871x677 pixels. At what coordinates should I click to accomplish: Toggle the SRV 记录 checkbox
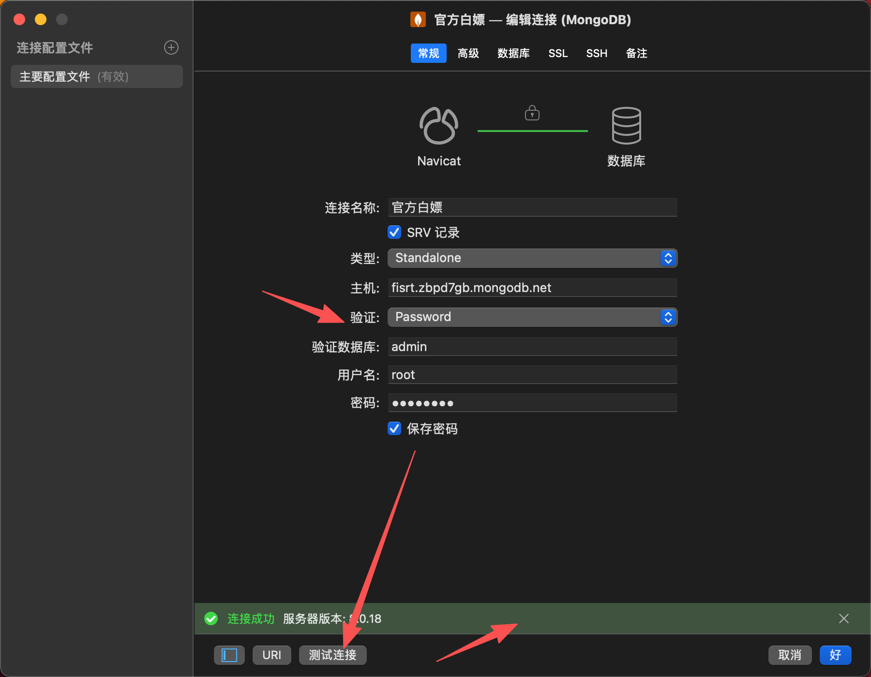click(x=394, y=232)
